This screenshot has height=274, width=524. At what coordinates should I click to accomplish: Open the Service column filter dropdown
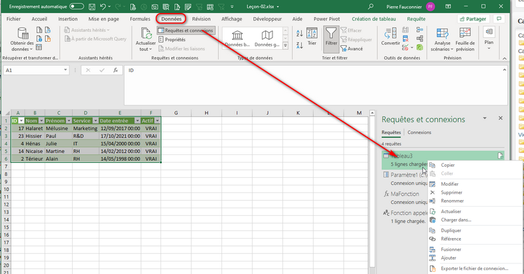(x=95, y=121)
